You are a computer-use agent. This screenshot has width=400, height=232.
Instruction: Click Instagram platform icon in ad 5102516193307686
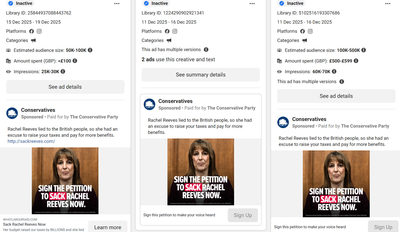310,31
